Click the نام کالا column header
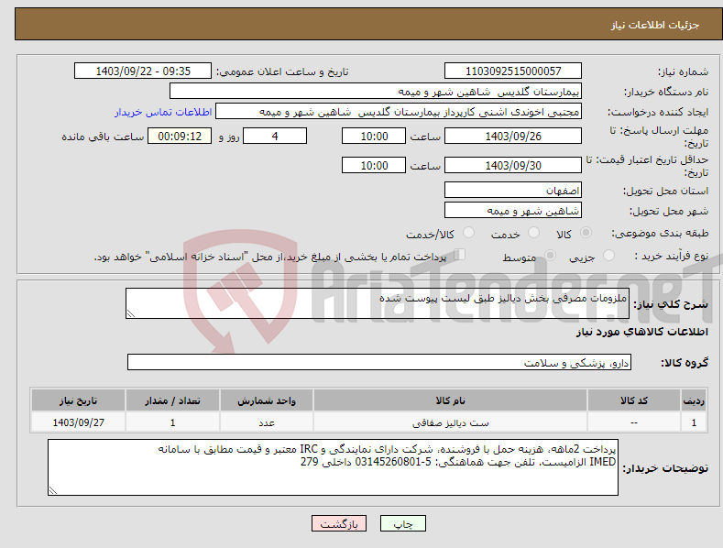 pyautogui.click(x=450, y=400)
